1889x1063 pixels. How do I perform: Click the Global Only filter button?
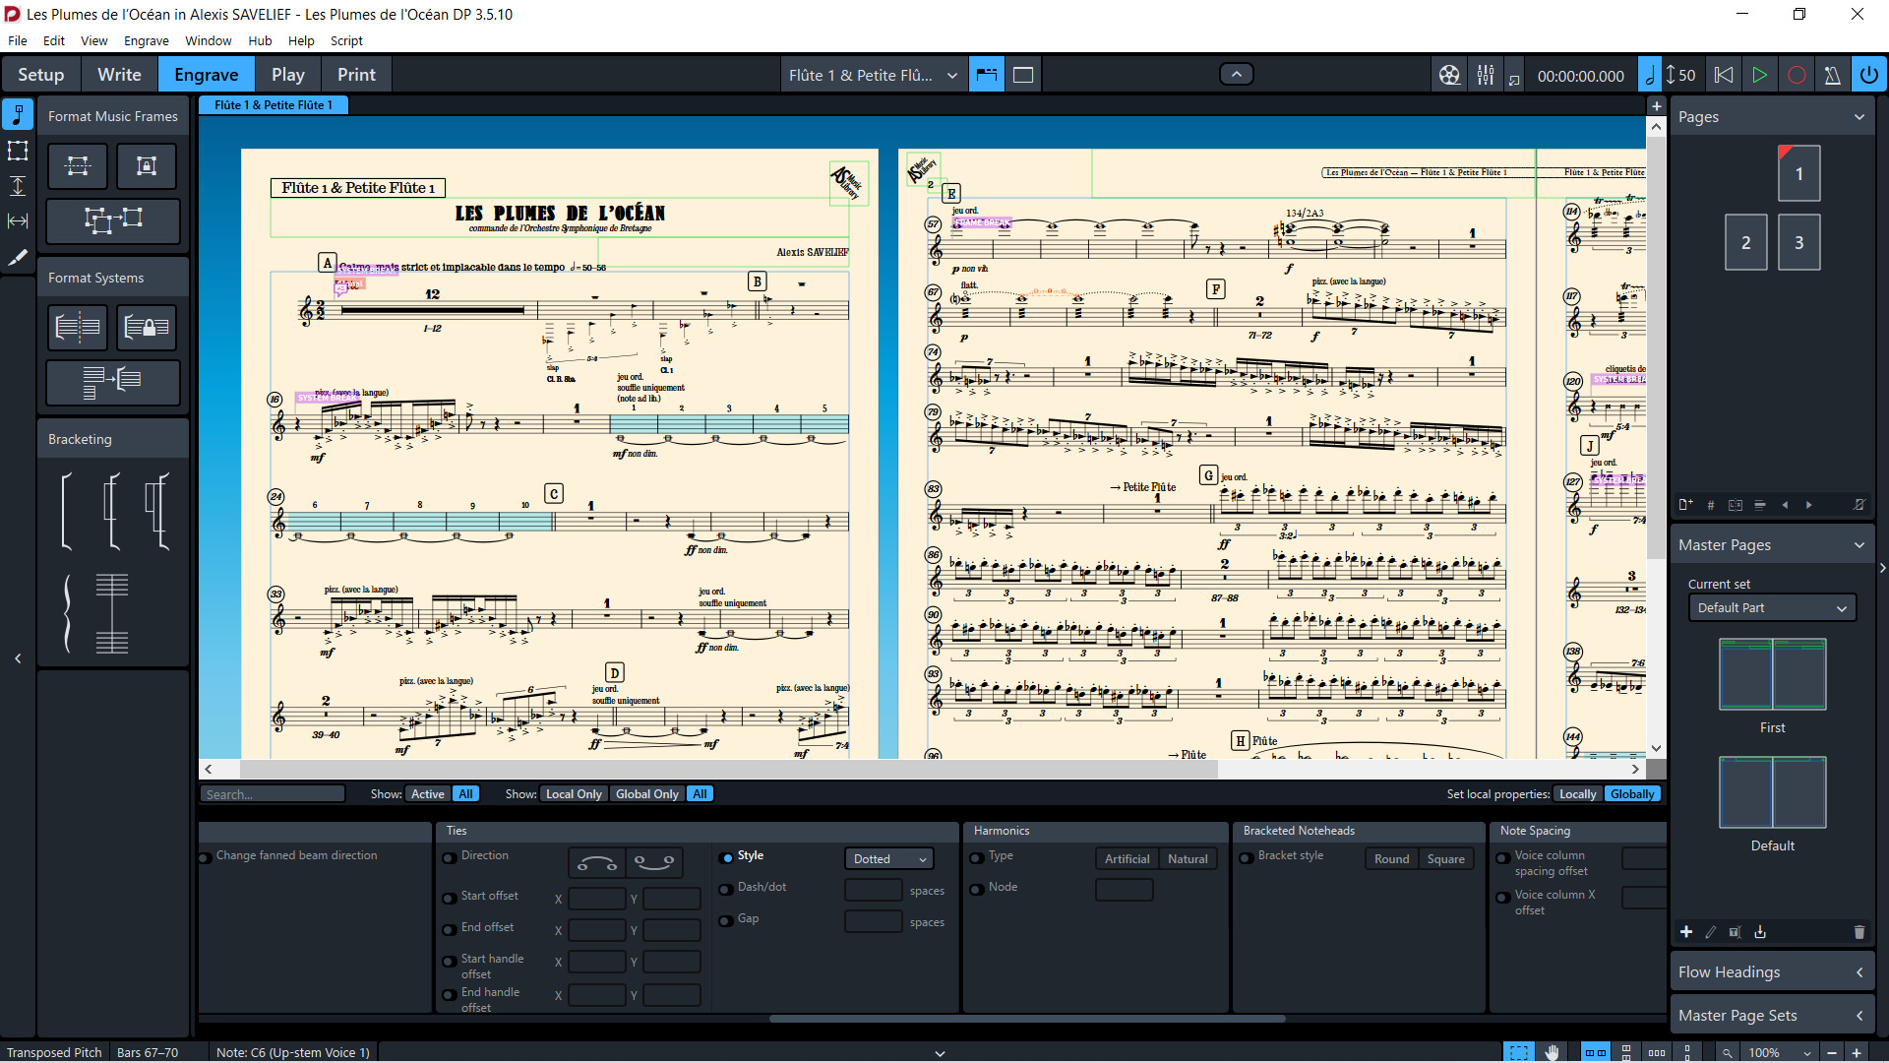pyautogui.click(x=646, y=794)
